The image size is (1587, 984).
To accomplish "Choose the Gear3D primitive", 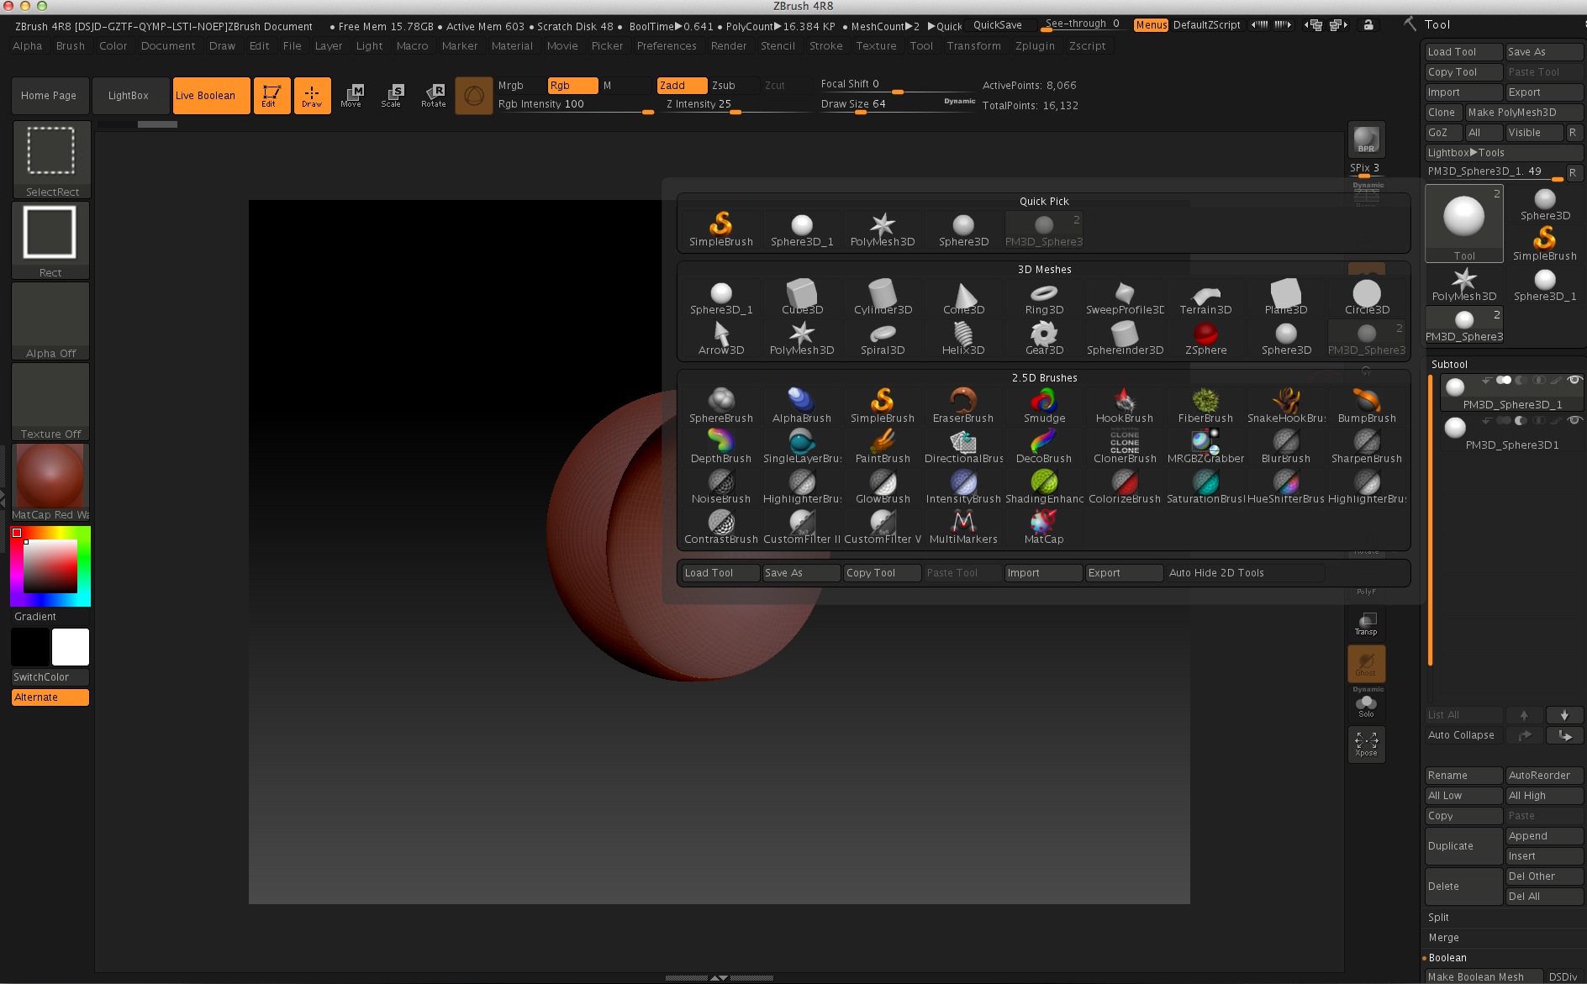I will click(x=1044, y=338).
